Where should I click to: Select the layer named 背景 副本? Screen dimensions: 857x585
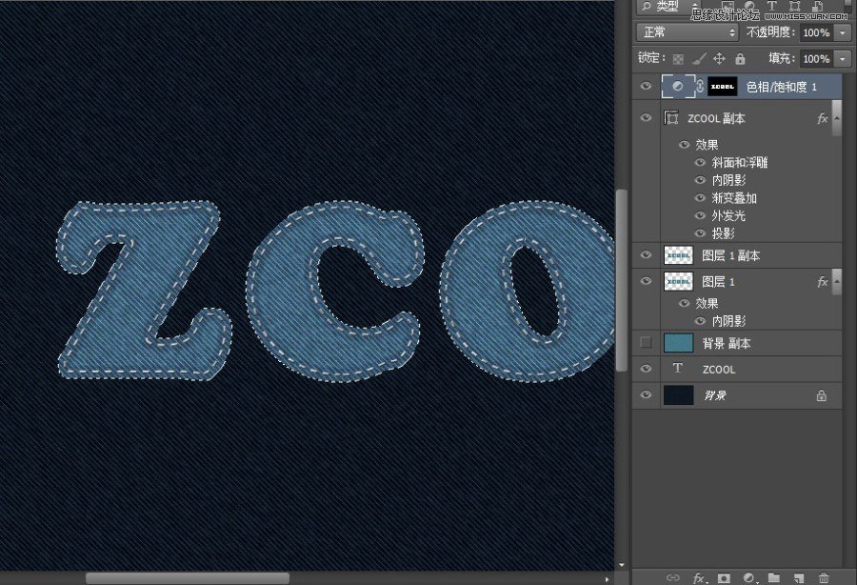click(x=727, y=343)
